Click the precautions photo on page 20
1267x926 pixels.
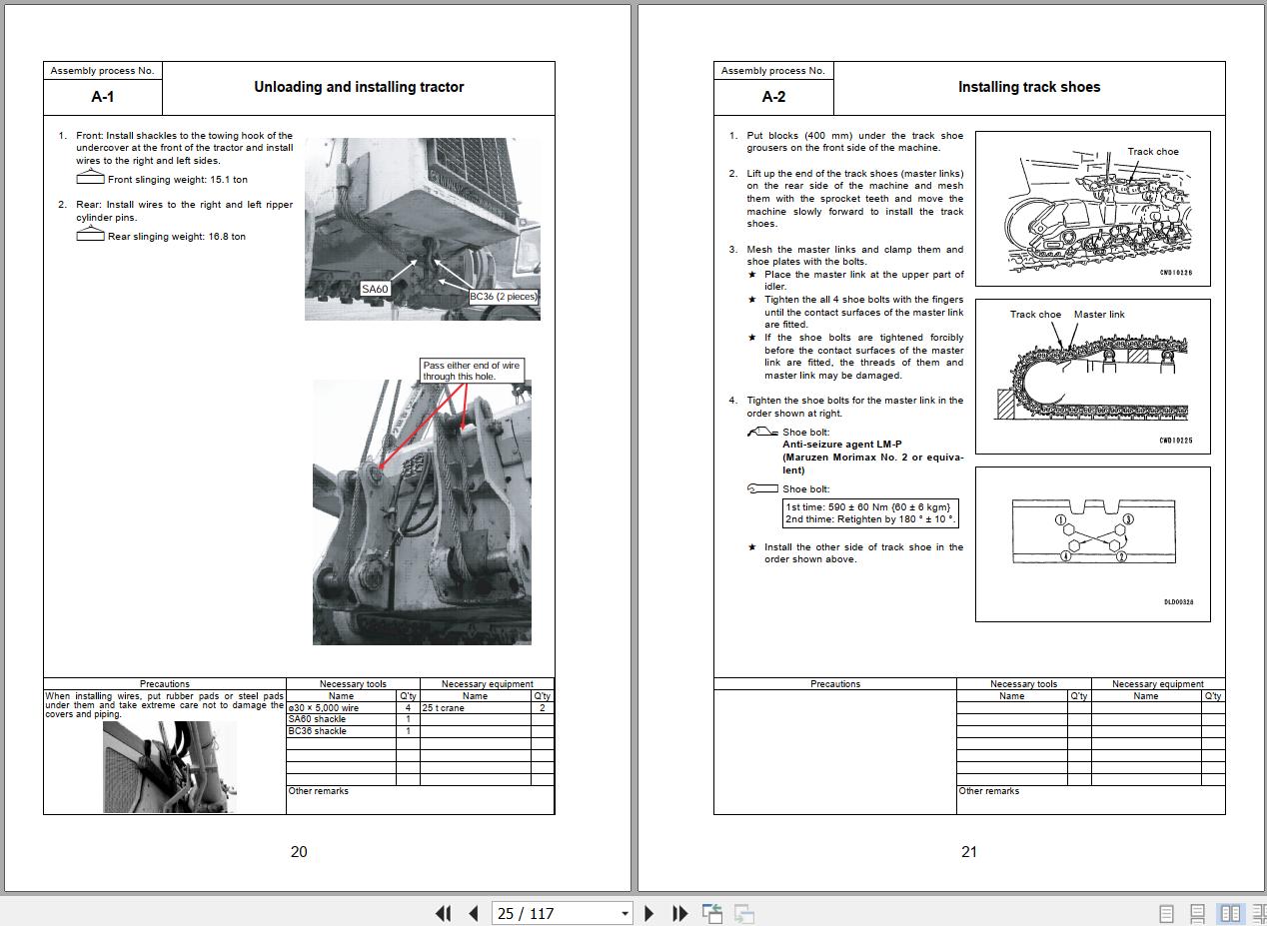pos(169,766)
